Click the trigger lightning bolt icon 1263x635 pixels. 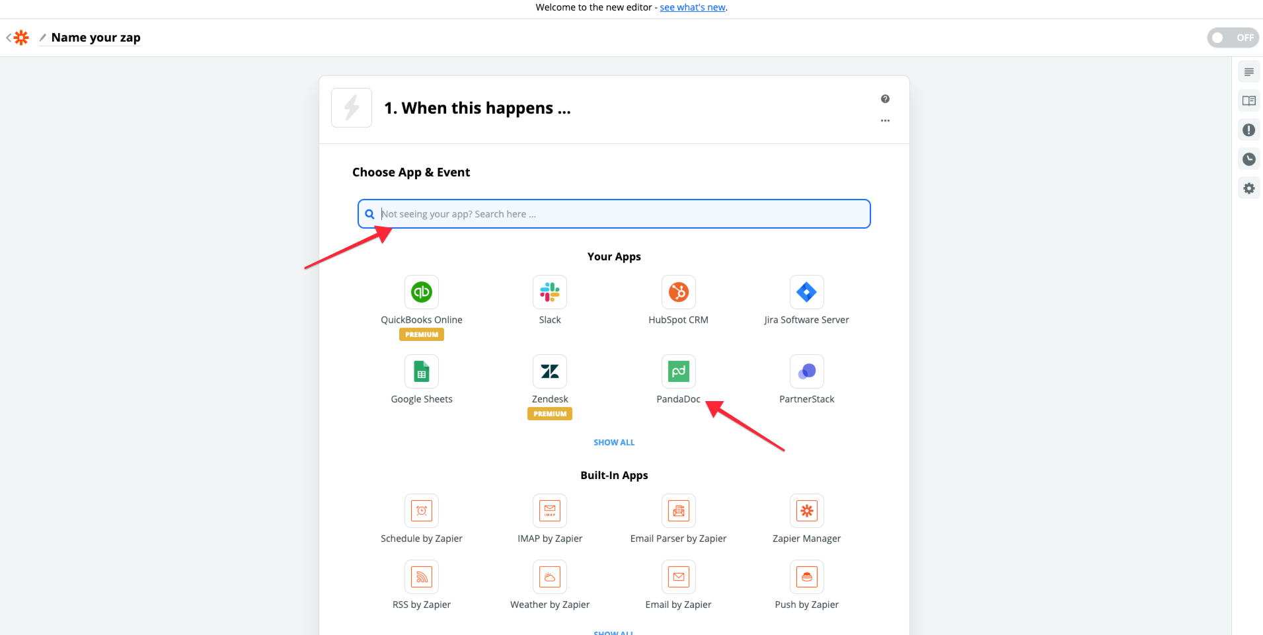pos(352,108)
